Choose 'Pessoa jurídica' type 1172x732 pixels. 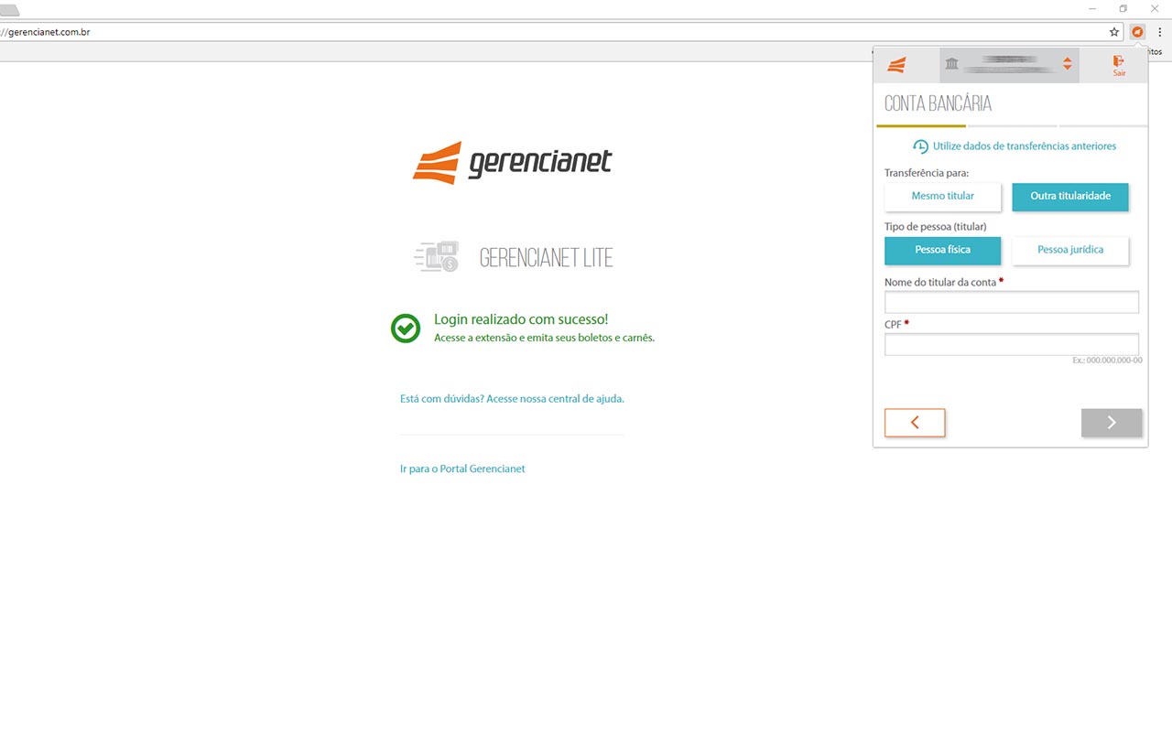click(1070, 250)
